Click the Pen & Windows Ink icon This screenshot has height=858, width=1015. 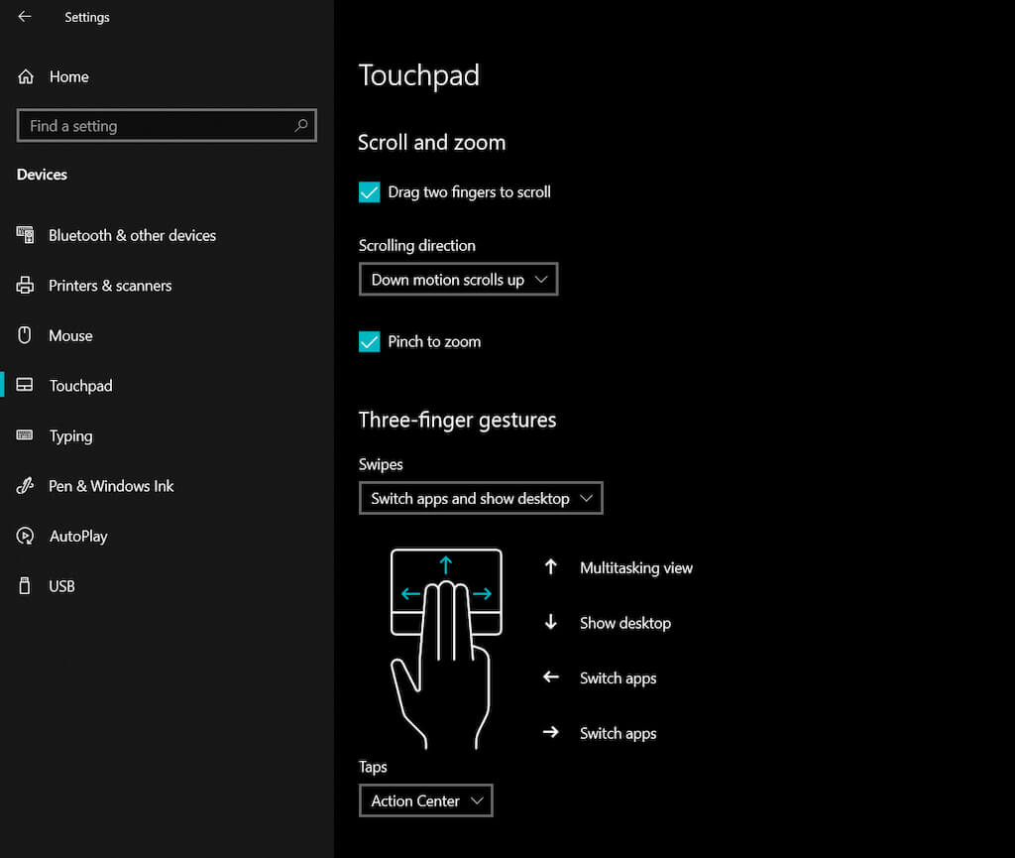click(x=25, y=486)
